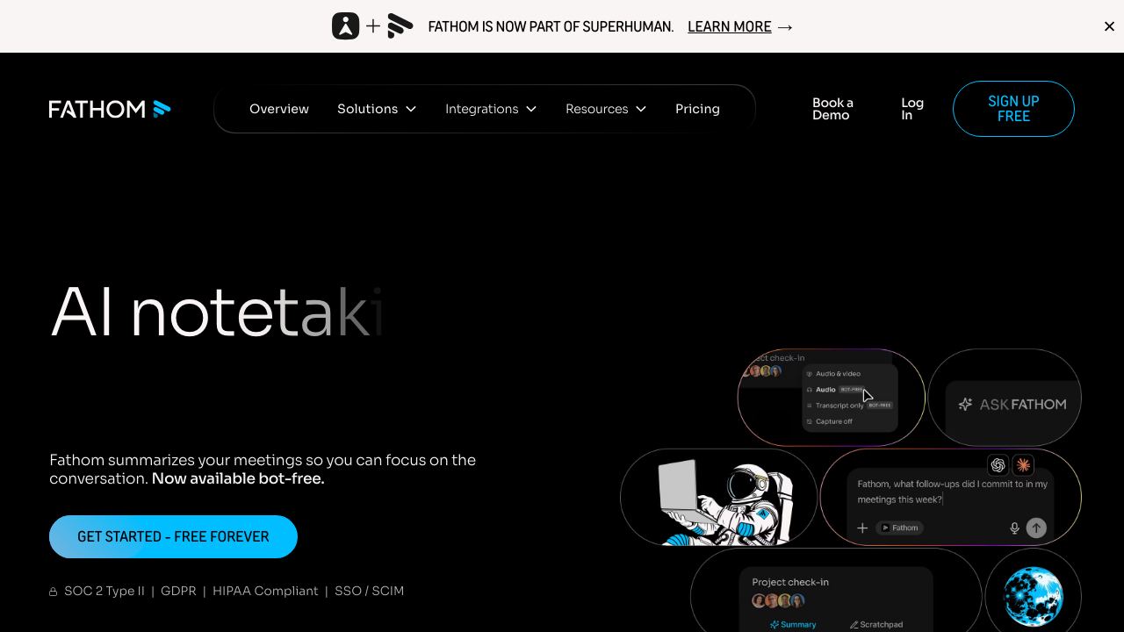Click the 'FATHOM IS NOW PART OF SUPERHUMAN.' text
Viewport: 1124px width, 632px height.
551,27
